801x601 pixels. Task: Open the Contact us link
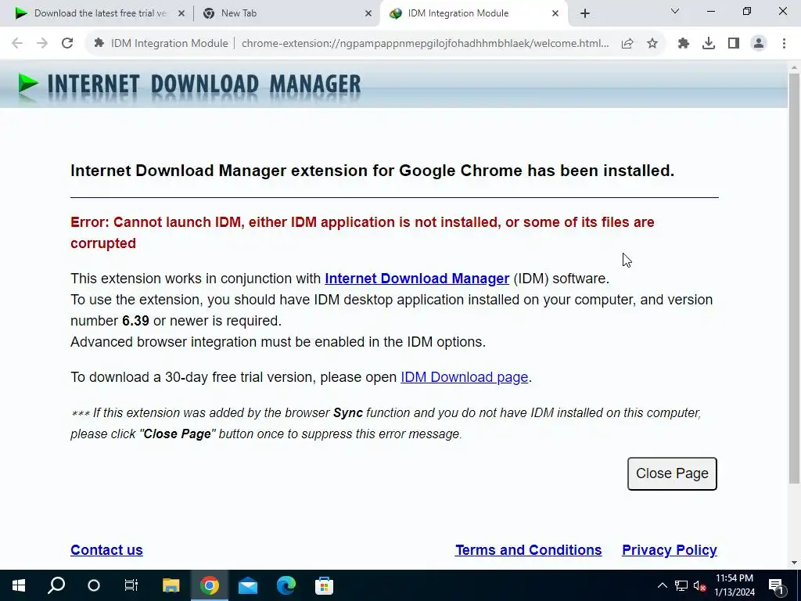point(106,550)
